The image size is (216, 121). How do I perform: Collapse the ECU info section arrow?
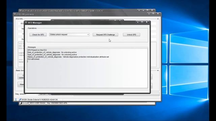click(x=158, y=19)
